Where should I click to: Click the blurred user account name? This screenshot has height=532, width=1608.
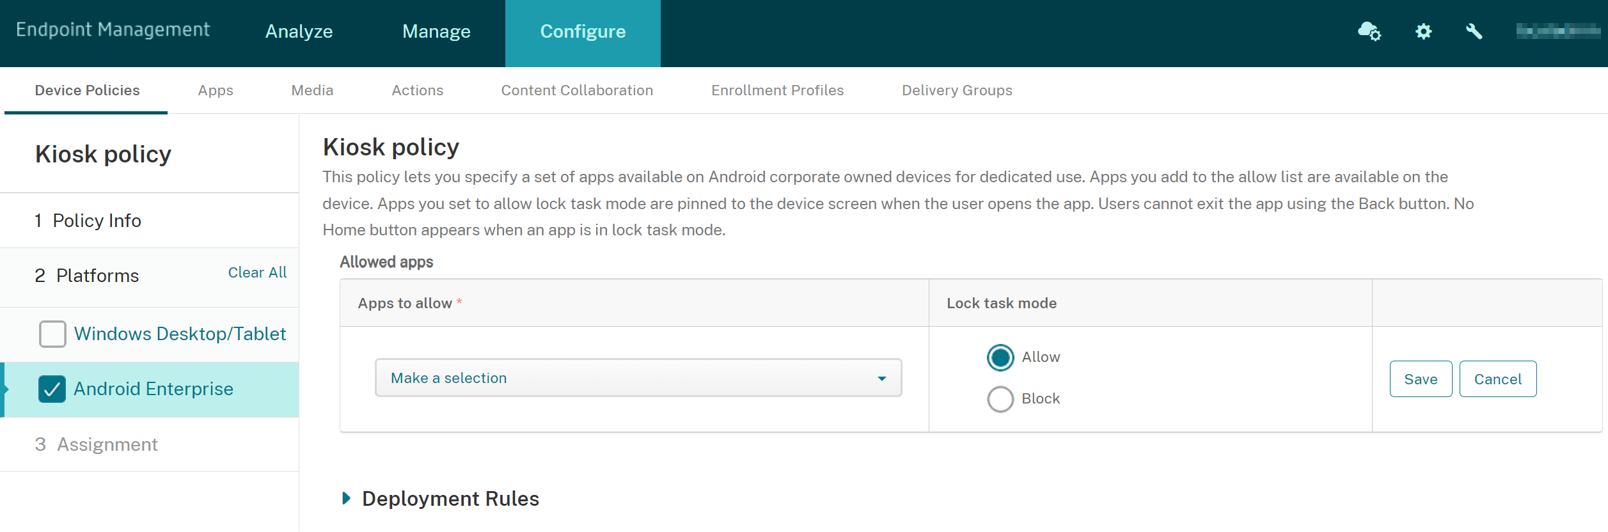pyautogui.click(x=1557, y=31)
